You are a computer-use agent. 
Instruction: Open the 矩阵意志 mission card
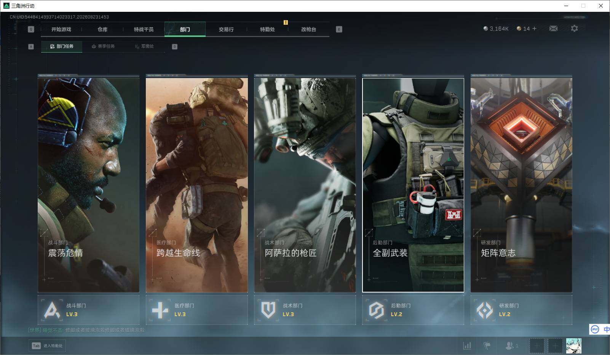click(x=521, y=185)
